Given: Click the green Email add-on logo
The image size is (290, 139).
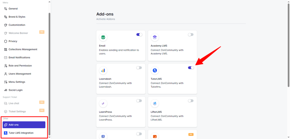Looking at the screenshot, I should pyautogui.click(x=103, y=38).
